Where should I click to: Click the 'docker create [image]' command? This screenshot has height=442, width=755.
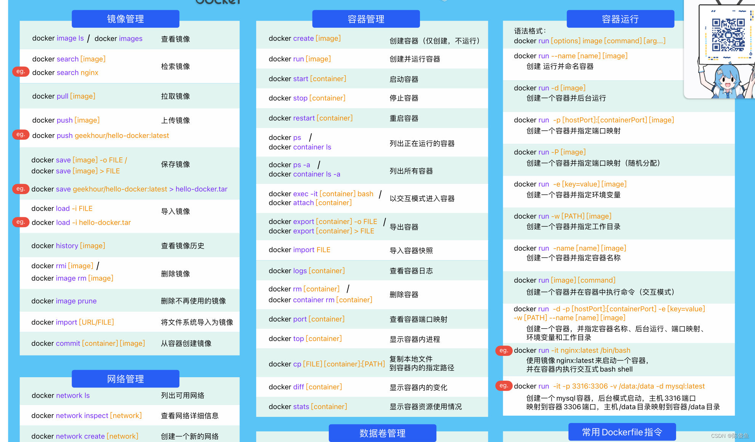305,38
